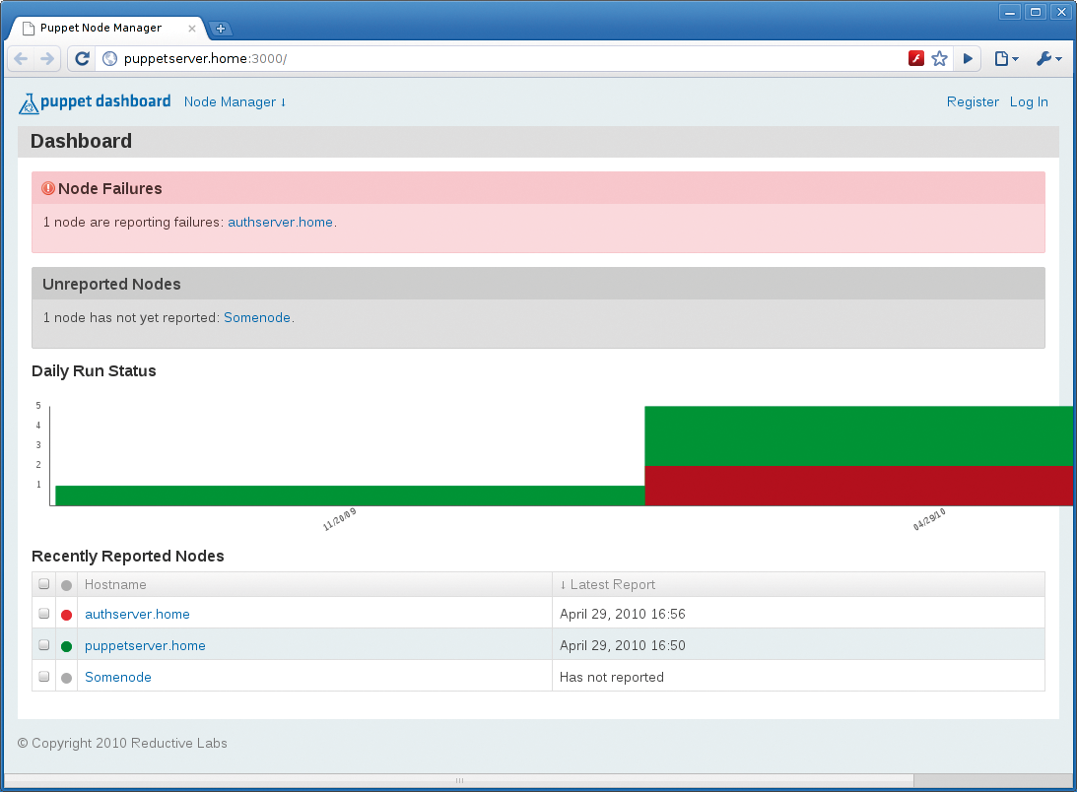Screen dimensions: 1077x792
Task: Click the horizontal scrollbar at bottom
Action: tap(459, 781)
